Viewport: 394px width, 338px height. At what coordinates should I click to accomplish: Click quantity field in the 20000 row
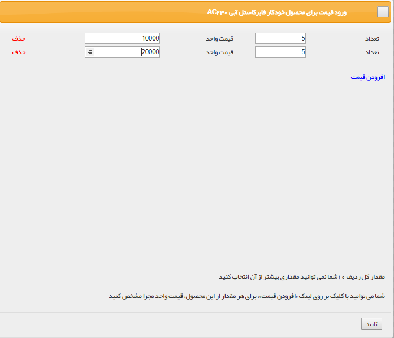(280, 52)
